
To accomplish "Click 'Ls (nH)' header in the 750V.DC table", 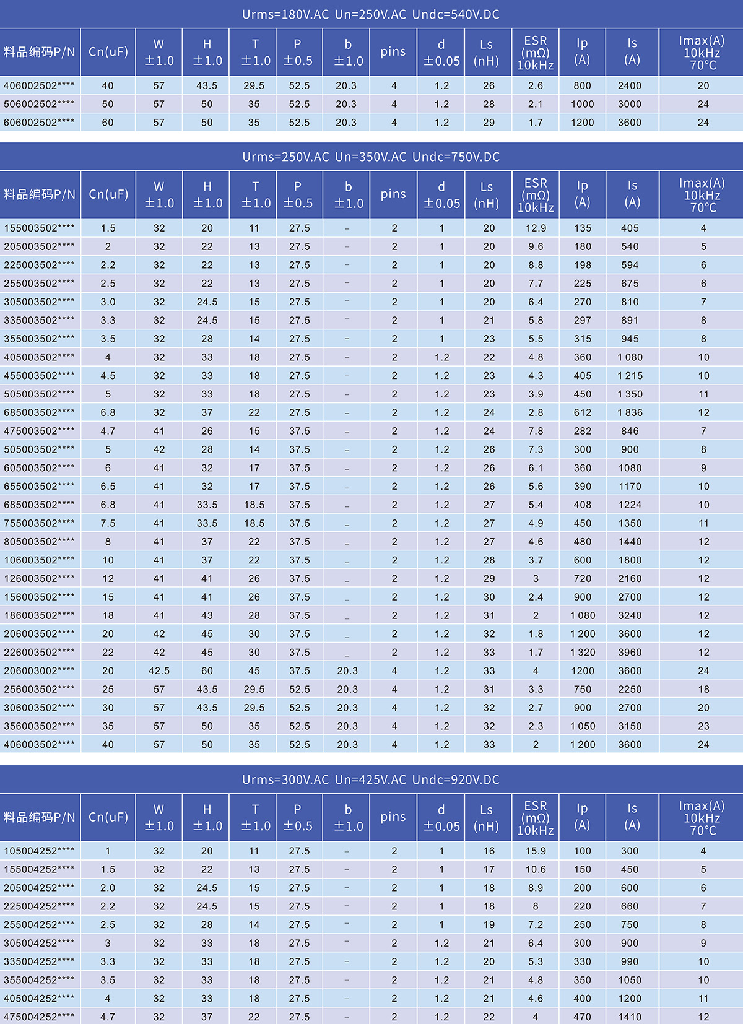I will pyautogui.click(x=487, y=195).
